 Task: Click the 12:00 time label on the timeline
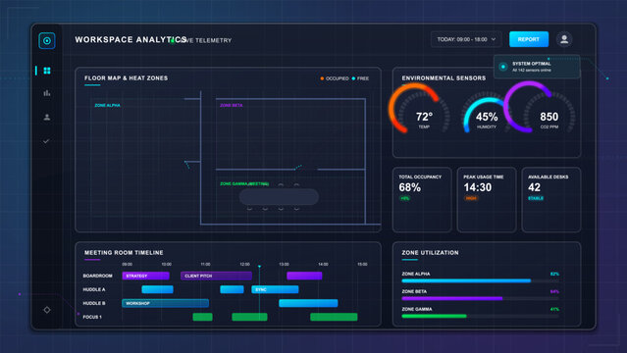(244, 264)
